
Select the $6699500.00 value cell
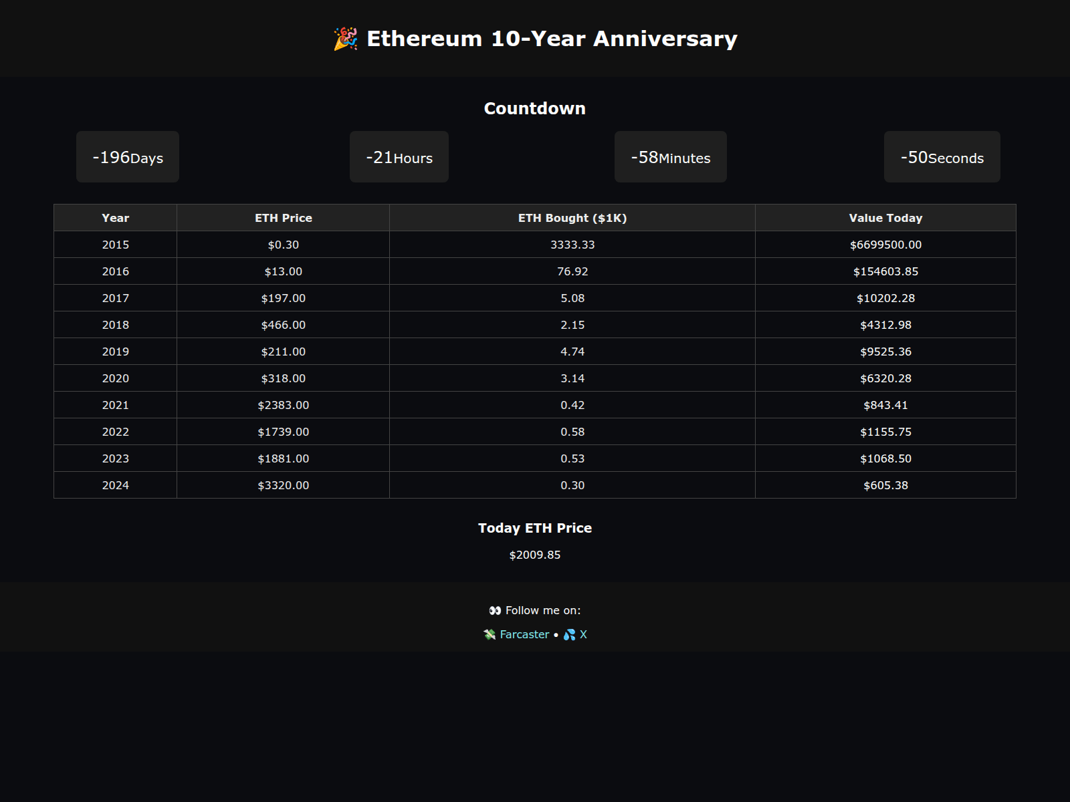(886, 245)
